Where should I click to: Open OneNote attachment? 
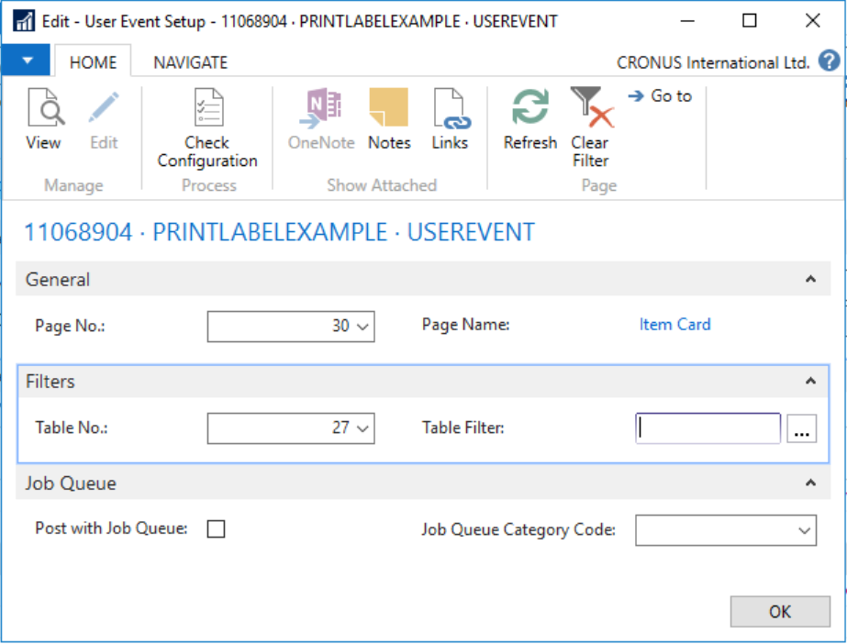pos(321,118)
